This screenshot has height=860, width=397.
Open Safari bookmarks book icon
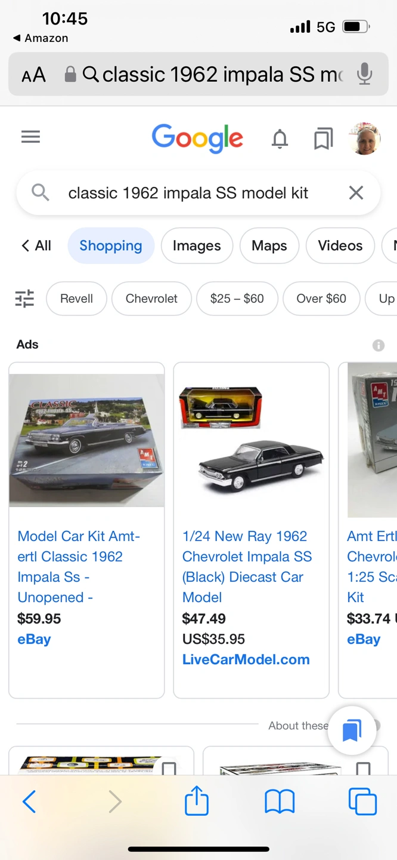tap(280, 801)
